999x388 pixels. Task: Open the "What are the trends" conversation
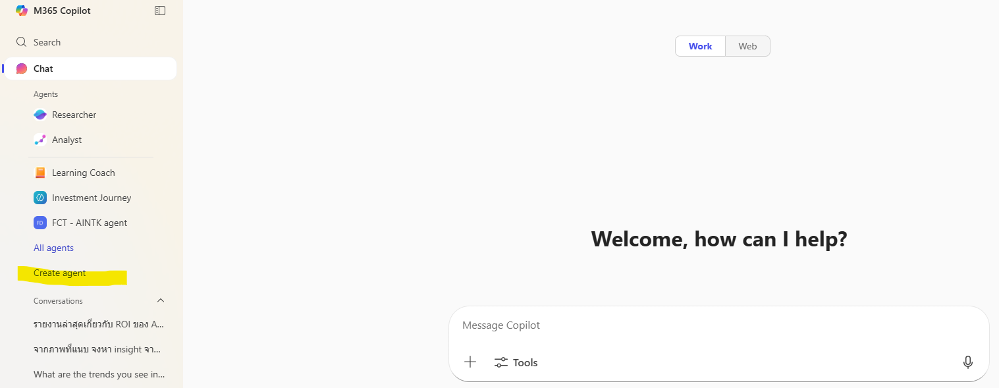click(99, 374)
